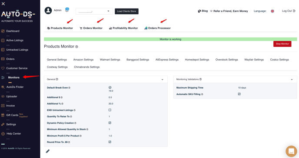Open Costway Settings tab
The image size is (299, 158).
(57, 67)
